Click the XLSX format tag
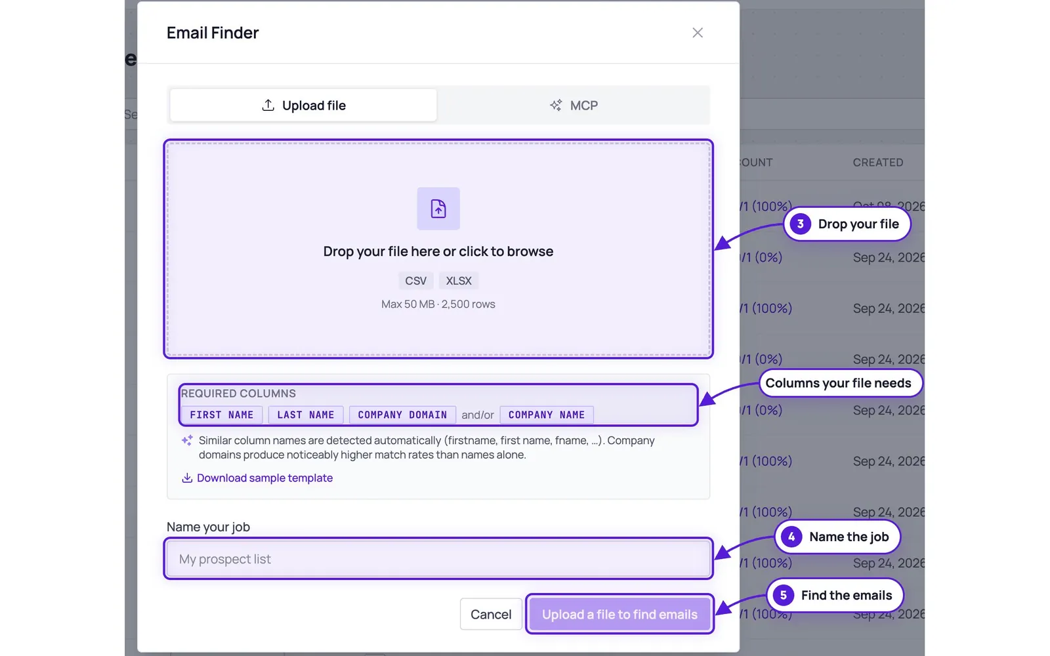This screenshot has width=1050, height=656. click(x=459, y=281)
